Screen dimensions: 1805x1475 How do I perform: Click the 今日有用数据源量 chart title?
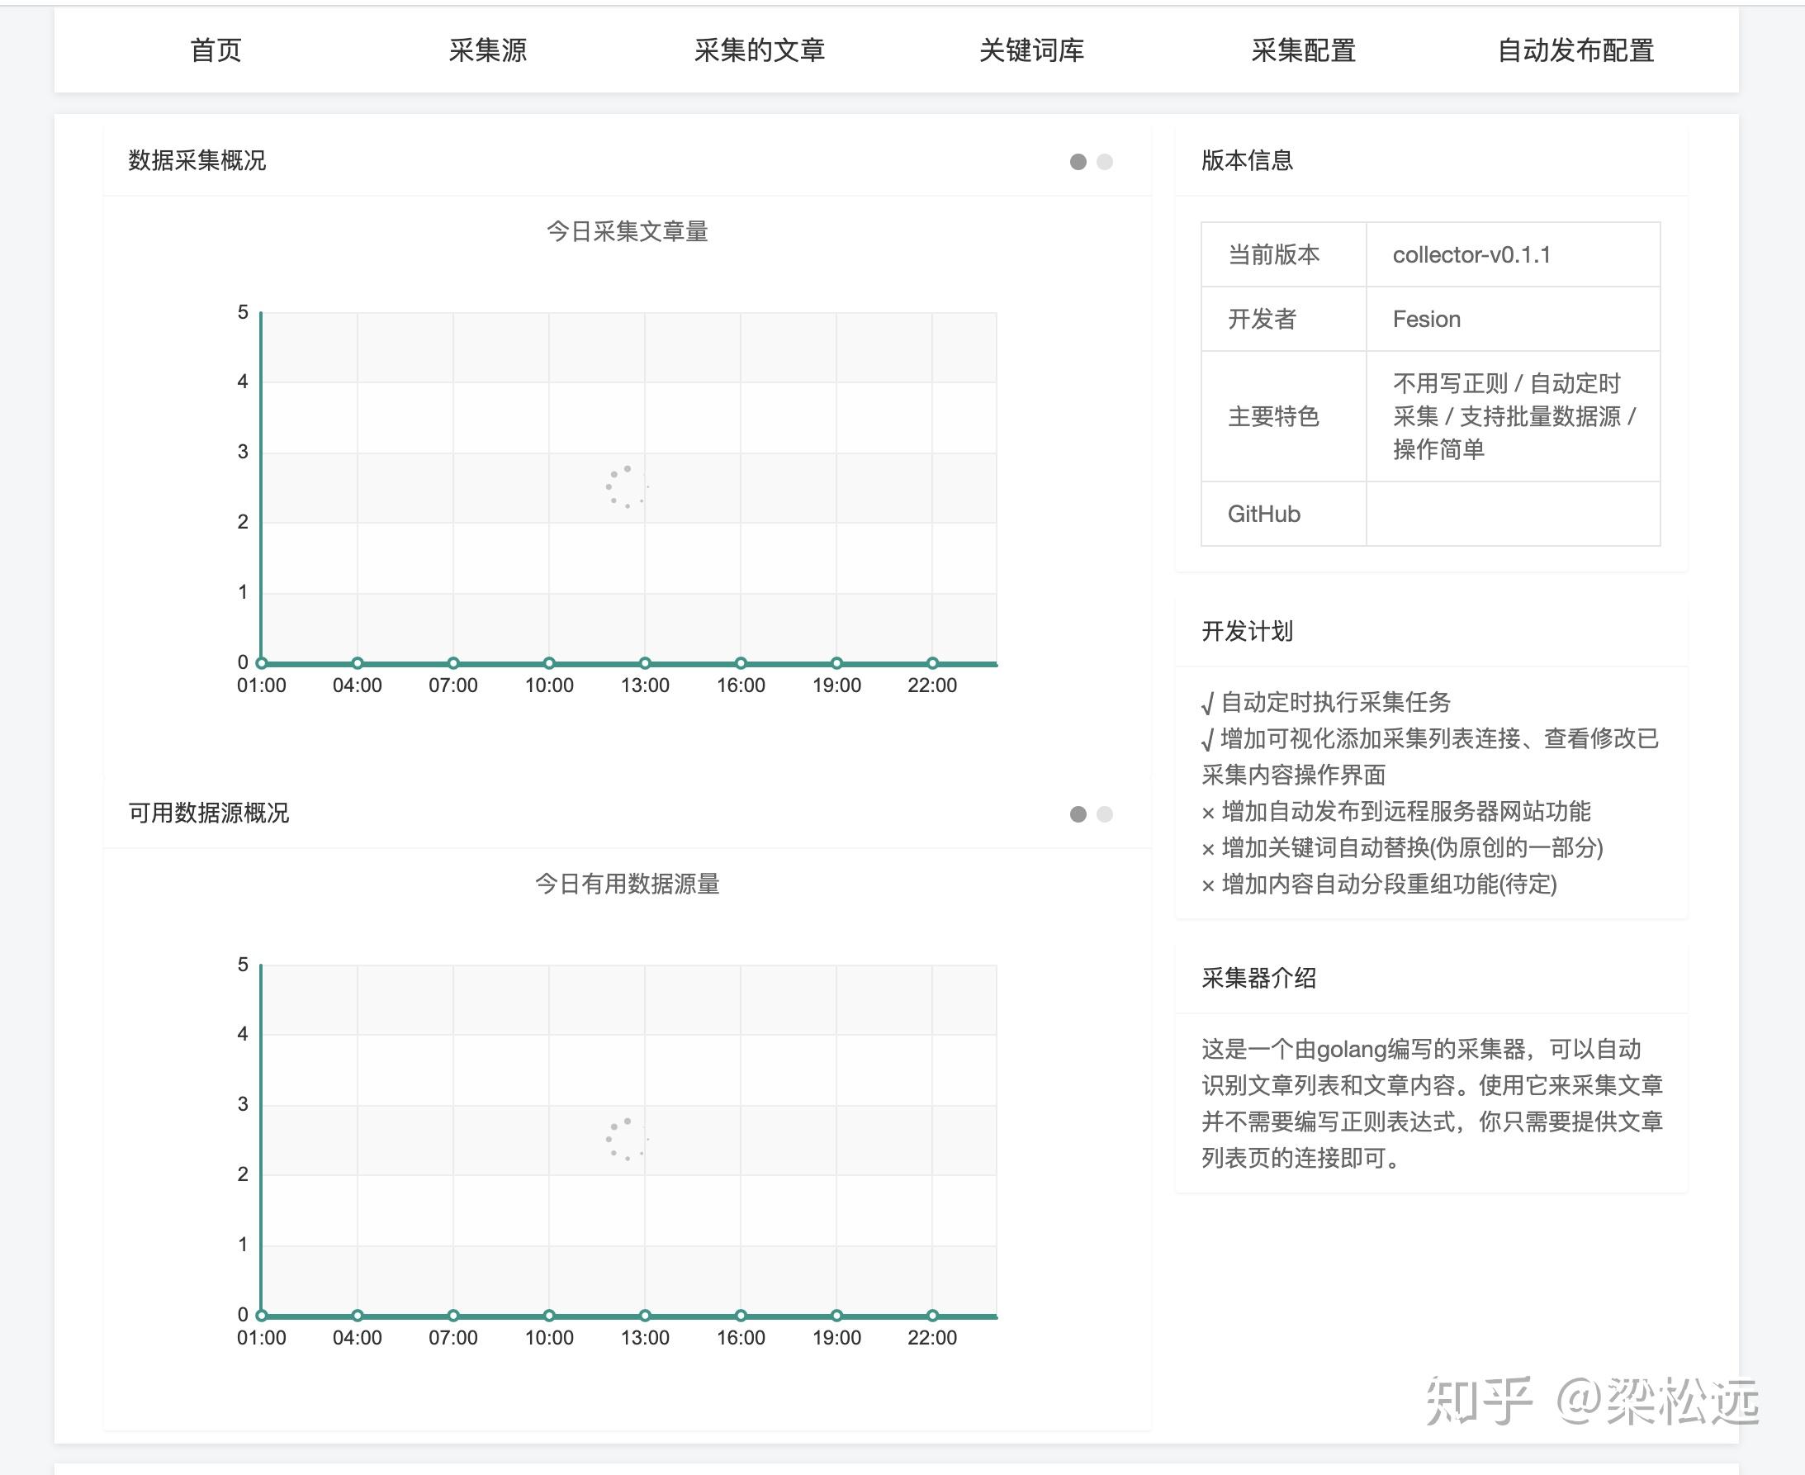(x=627, y=884)
